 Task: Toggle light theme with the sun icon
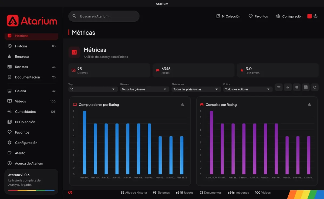click(x=315, y=16)
